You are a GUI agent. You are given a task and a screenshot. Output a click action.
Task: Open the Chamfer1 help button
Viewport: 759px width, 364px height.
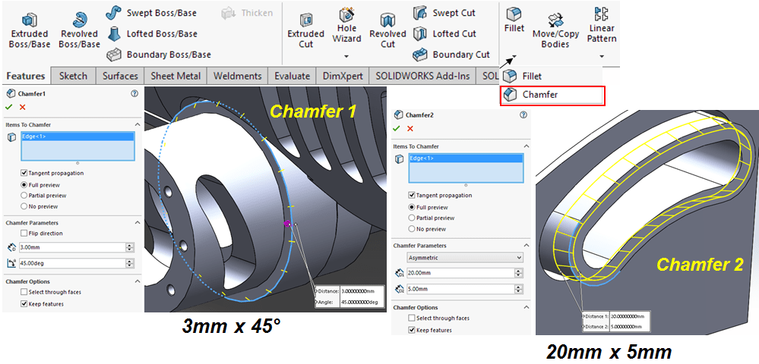pos(134,93)
